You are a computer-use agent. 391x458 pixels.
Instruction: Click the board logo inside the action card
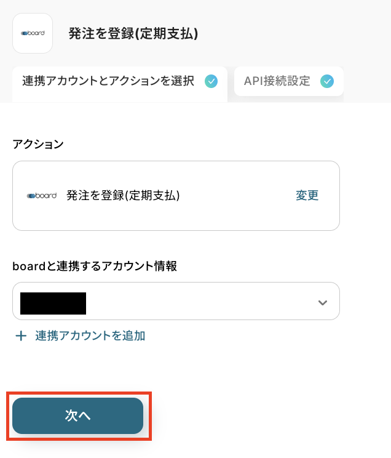click(x=42, y=196)
